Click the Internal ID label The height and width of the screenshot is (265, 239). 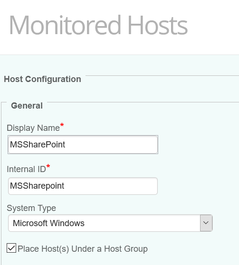tap(26, 169)
